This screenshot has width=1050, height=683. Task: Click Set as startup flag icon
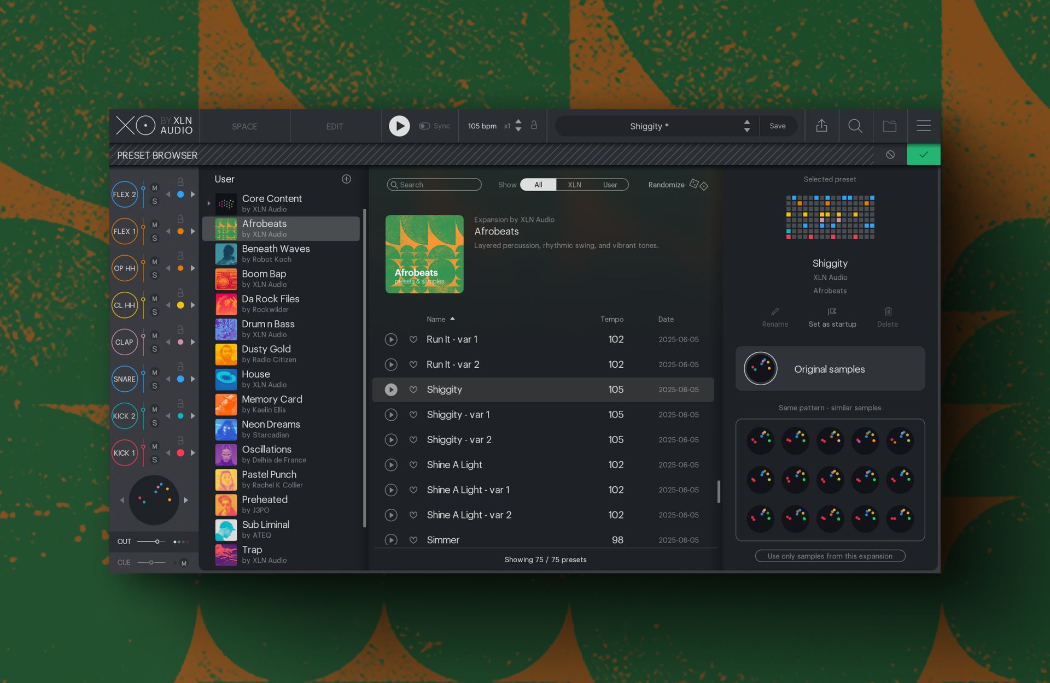[x=832, y=311]
